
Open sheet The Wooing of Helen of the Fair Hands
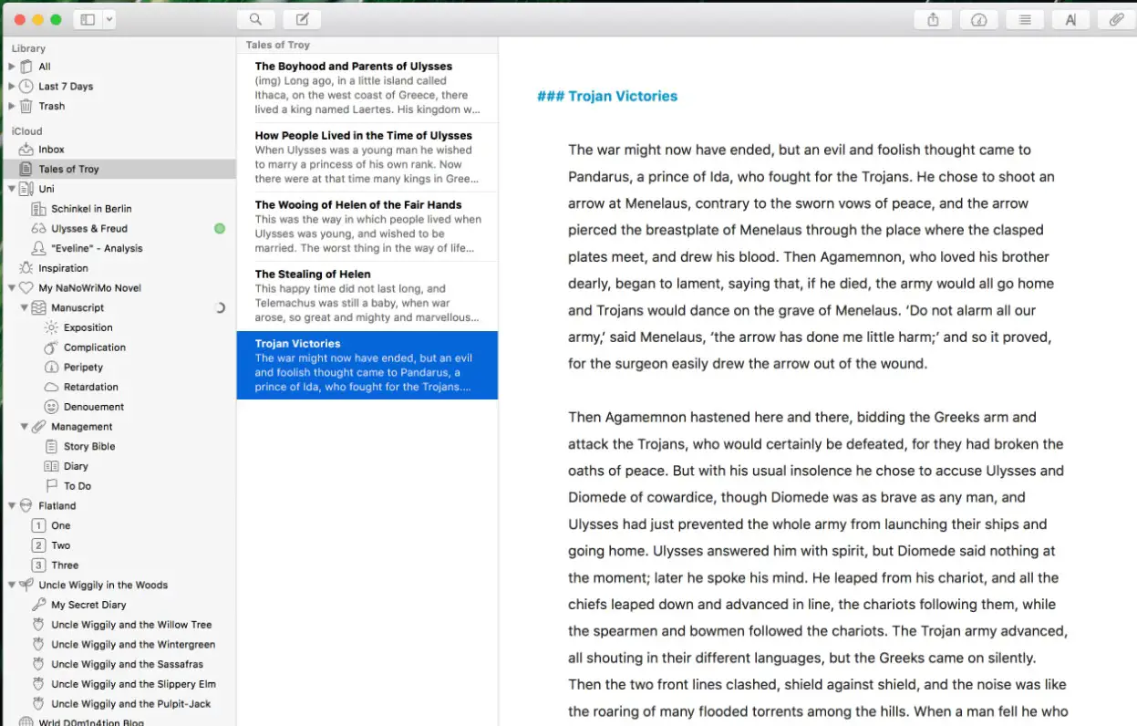coord(367,227)
